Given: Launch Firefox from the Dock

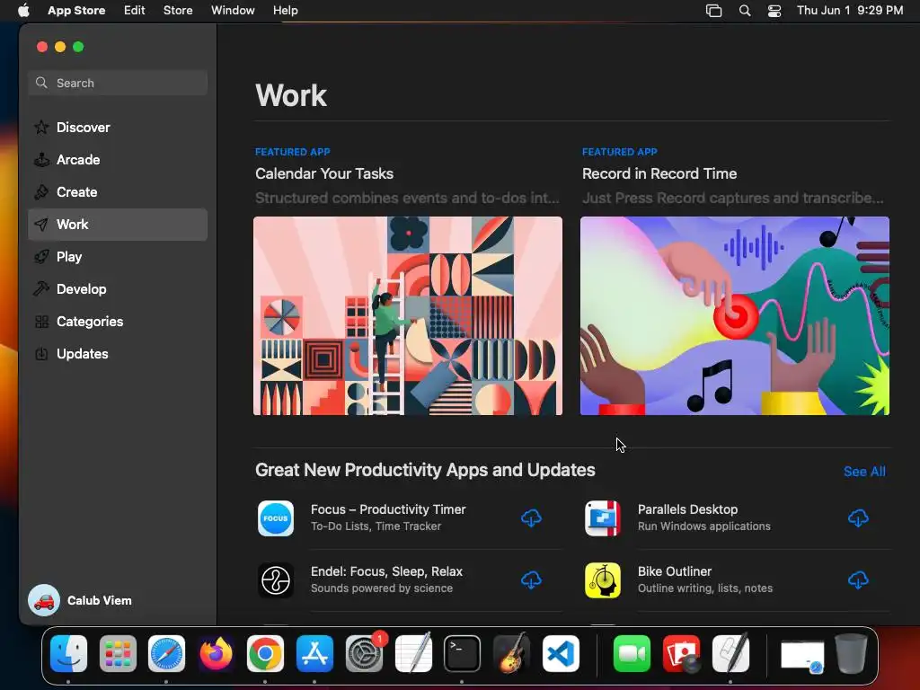Looking at the screenshot, I should [216, 653].
